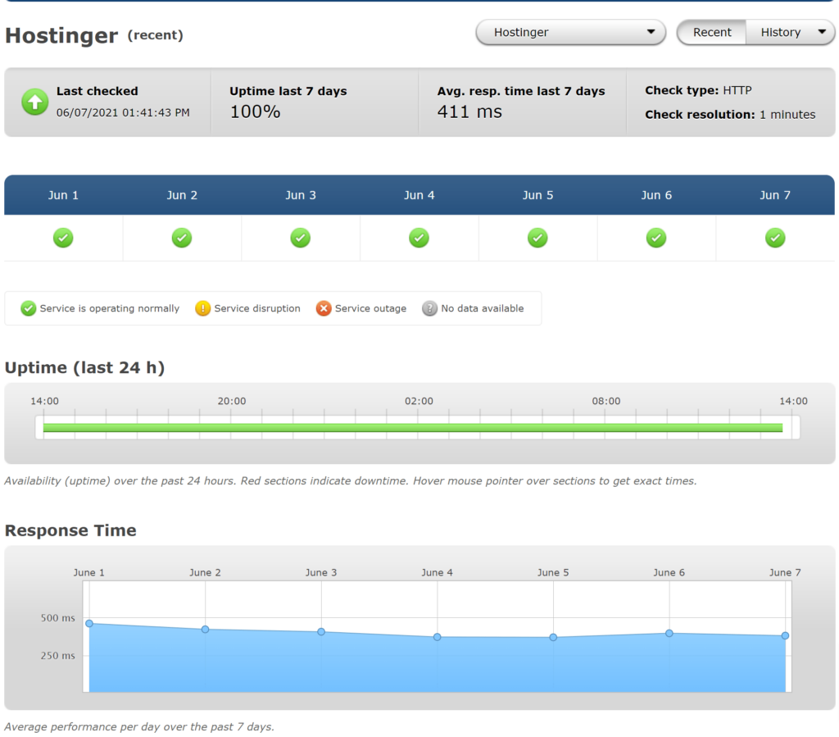Click the green up-arrow status icon
This screenshot has height=737, width=839.
tap(34, 102)
